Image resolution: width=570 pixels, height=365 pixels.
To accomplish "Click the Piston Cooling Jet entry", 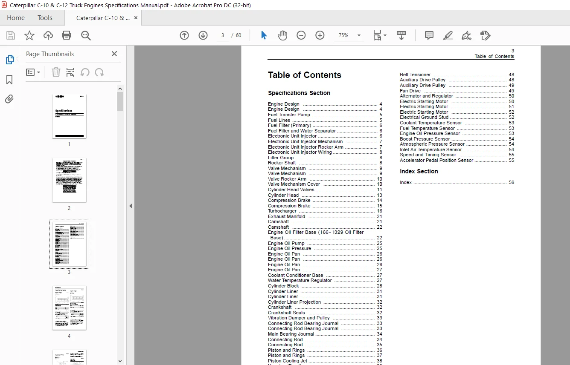I will 325,361.
